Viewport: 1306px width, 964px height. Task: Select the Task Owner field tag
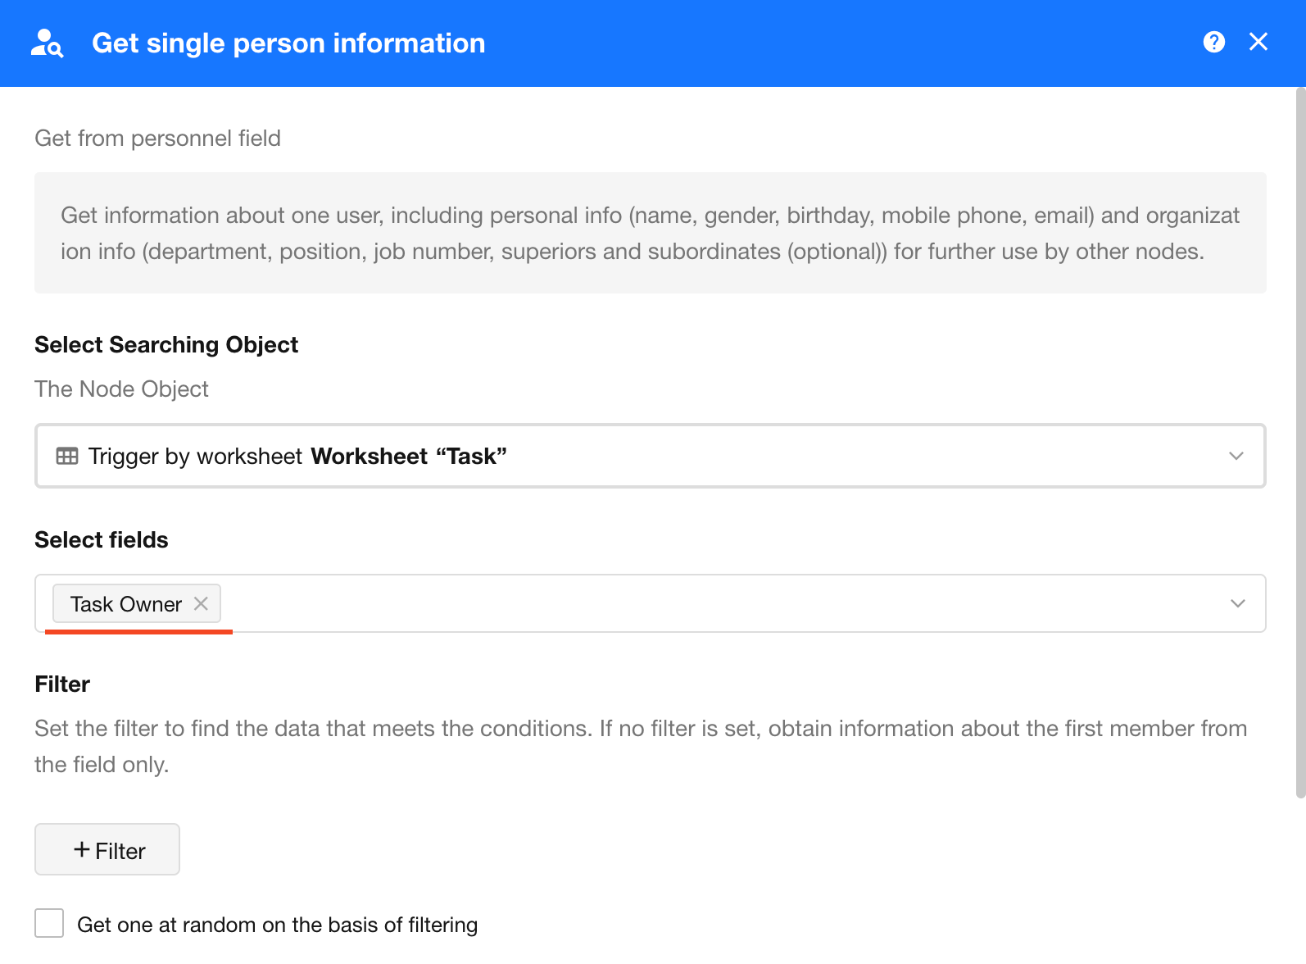[x=126, y=604]
